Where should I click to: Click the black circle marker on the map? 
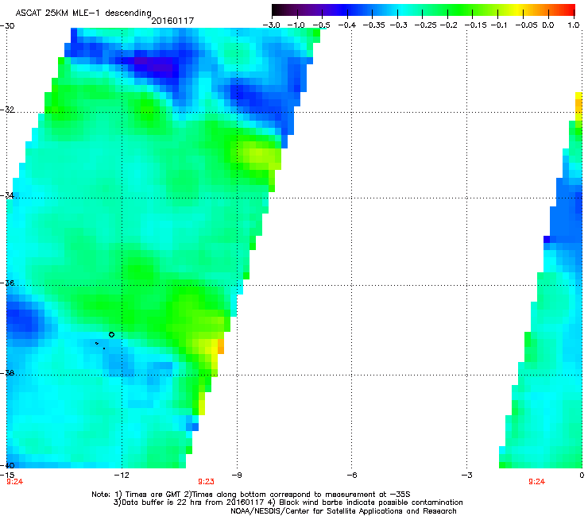point(111,335)
